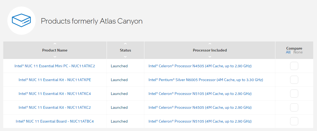Sort Status column descending arrow

click(x=125, y=57)
